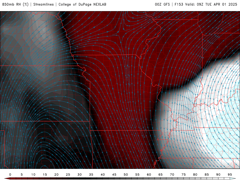240x180 pixels.
Task: Click the "55" color scale value
Action: (137, 175)
